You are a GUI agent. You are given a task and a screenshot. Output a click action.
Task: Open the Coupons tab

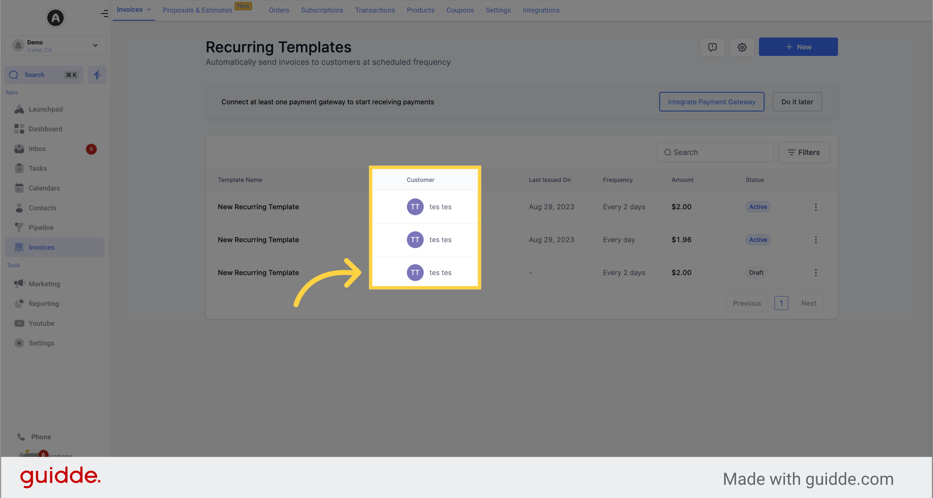(460, 10)
